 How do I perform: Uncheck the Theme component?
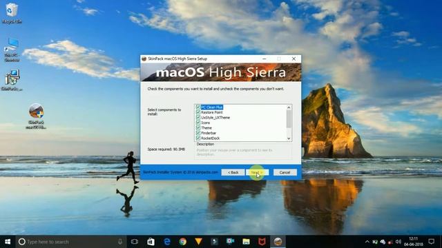pyautogui.click(x=198, y=127)
